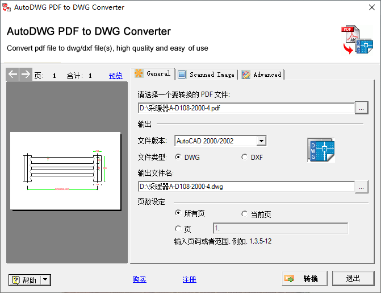Screen dimensions: 381x293
Task: Click the Scanned Image tab icon
Action: click(182, 75)
